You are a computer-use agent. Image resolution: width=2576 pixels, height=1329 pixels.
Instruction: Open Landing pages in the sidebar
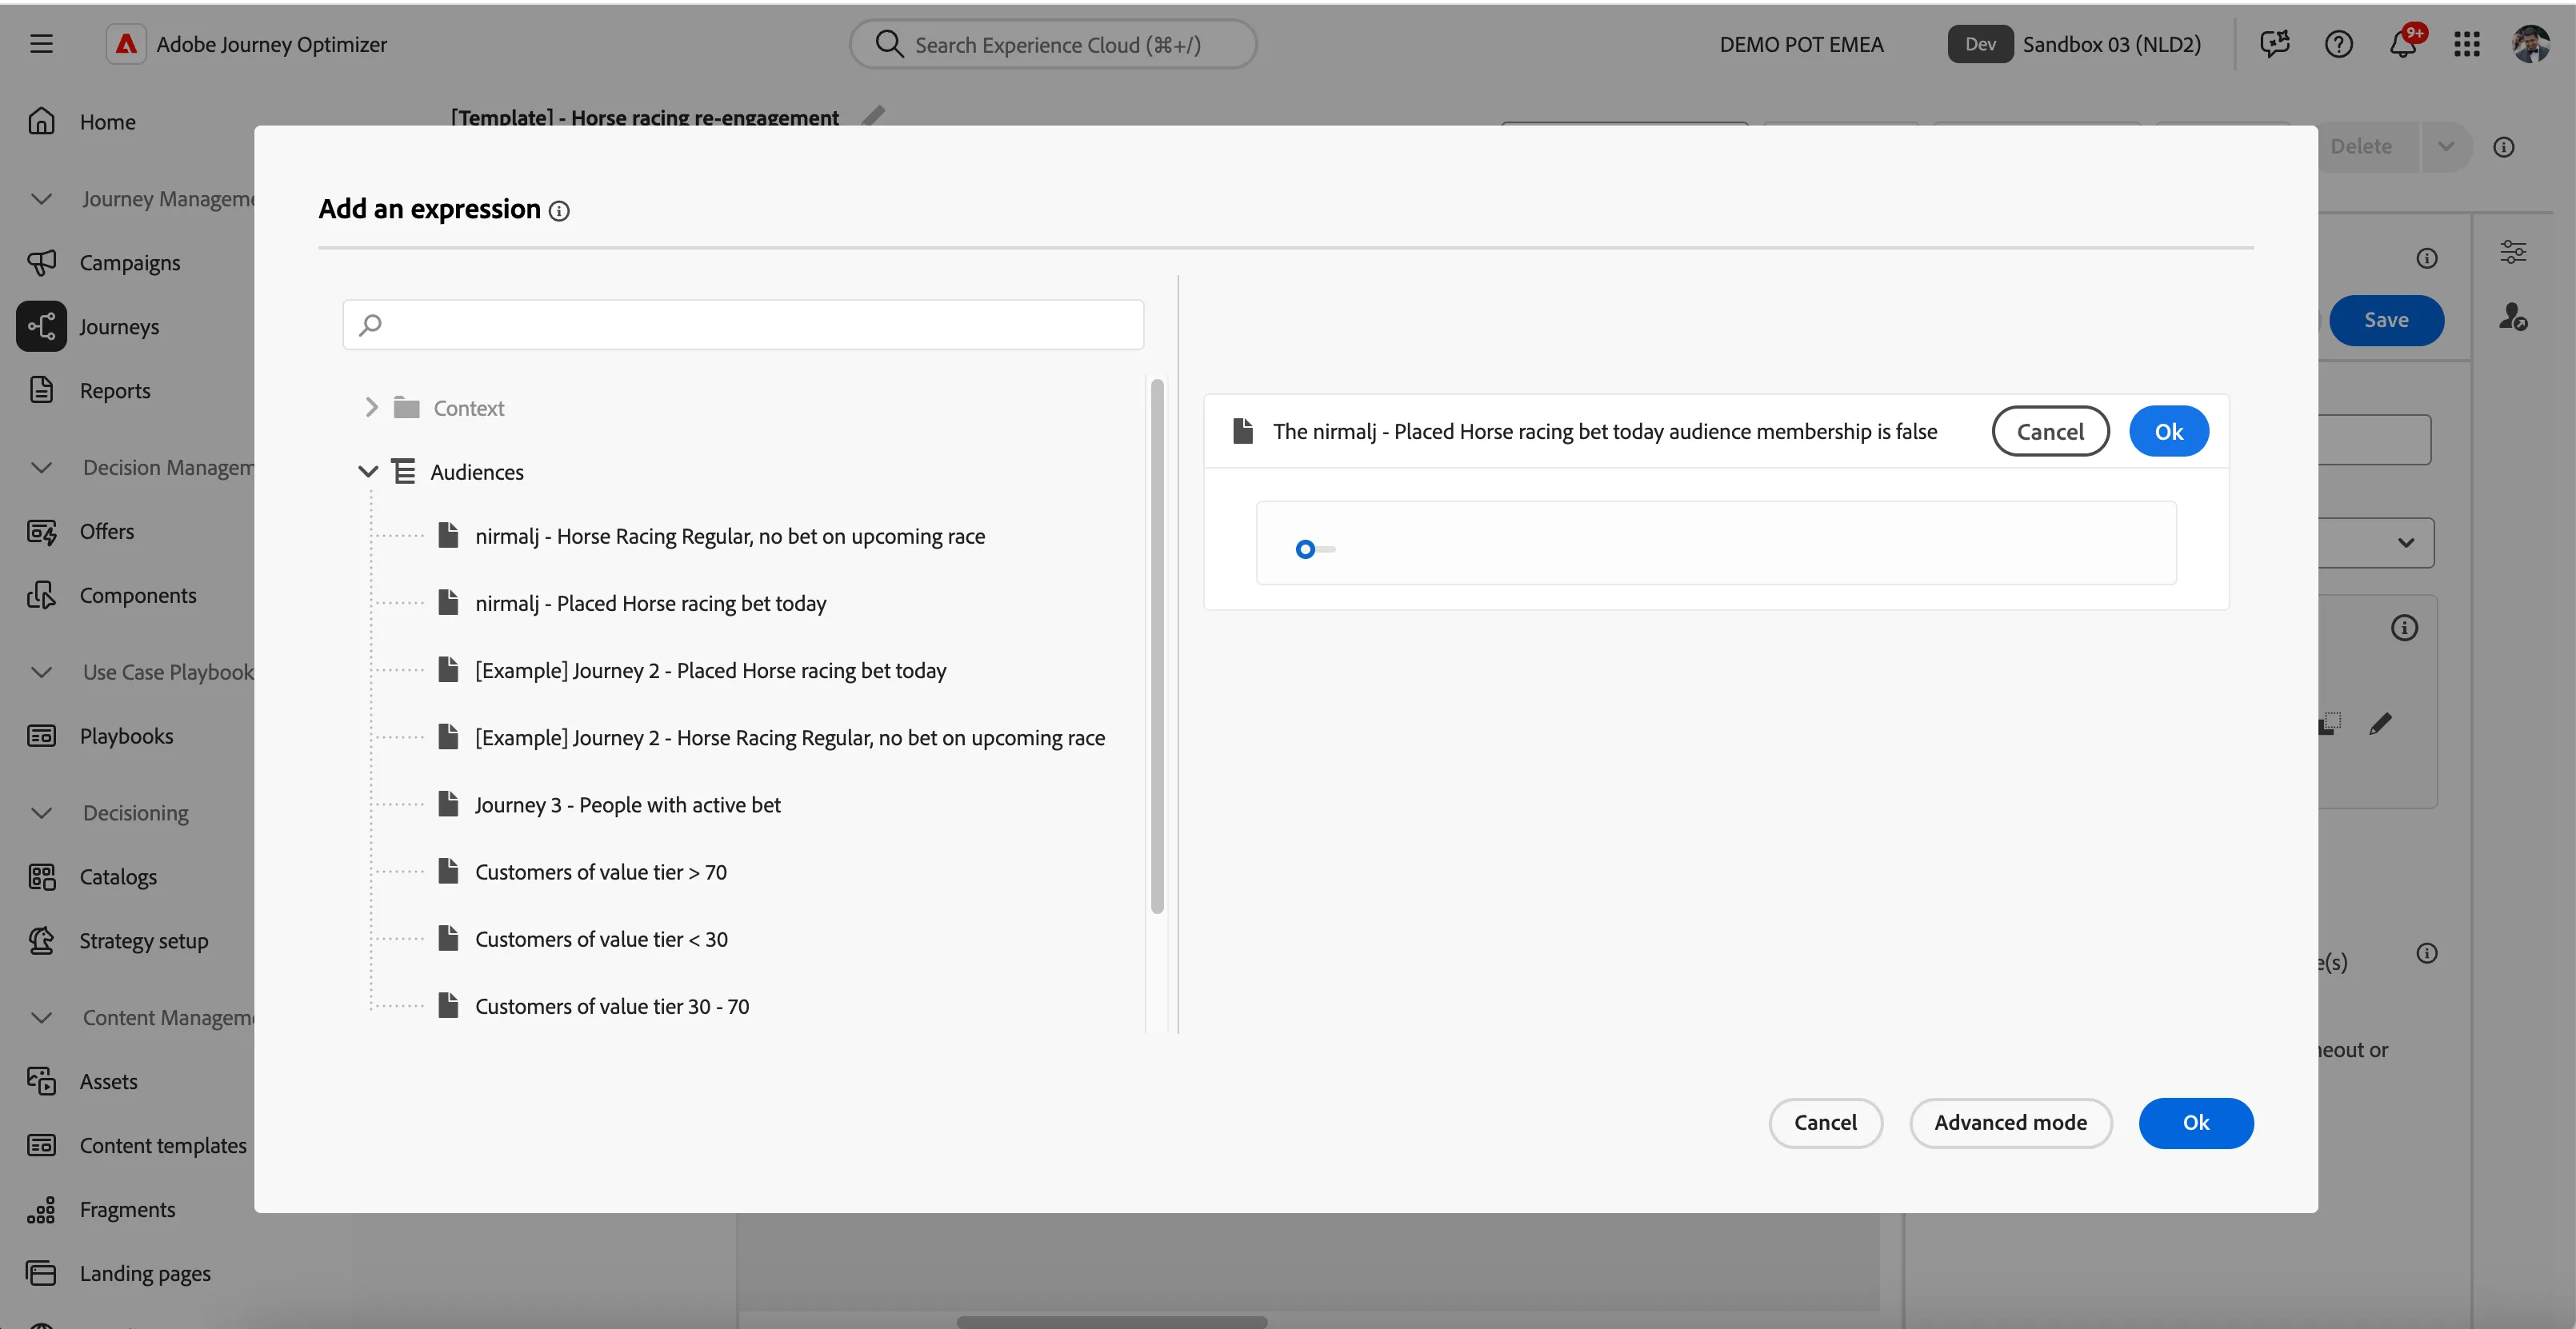pos(145,1273)
